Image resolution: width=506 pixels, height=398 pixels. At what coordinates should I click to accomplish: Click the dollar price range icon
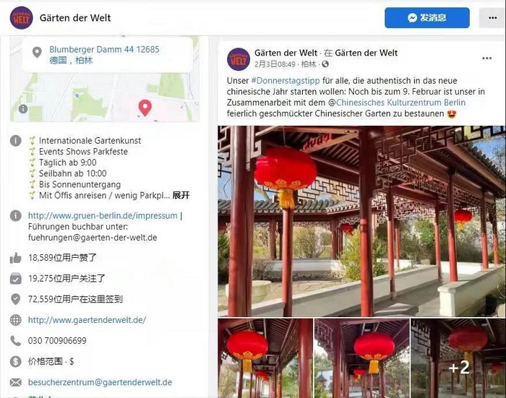click(x=15, y=361)
